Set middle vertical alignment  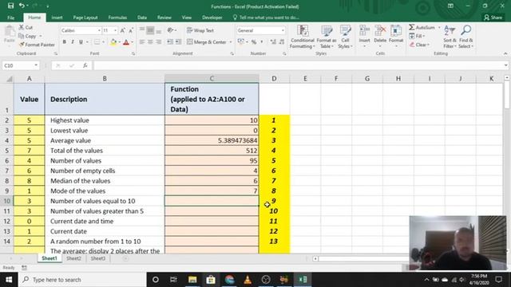[150, 30]
